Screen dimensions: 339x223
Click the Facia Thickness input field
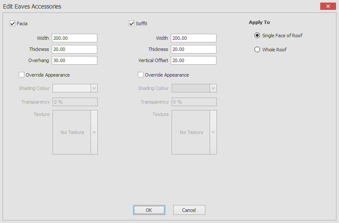(x=74, y=49)
